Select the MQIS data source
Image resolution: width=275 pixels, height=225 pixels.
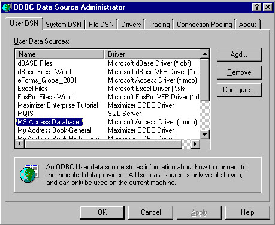click(25, 114)
